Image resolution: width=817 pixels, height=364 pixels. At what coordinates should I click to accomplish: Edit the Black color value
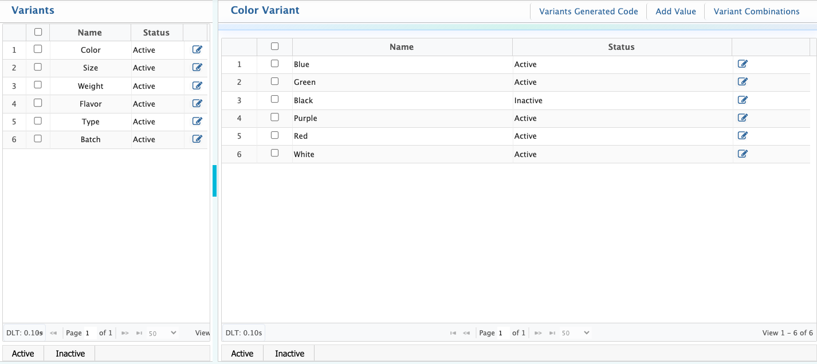pos(743,100)
